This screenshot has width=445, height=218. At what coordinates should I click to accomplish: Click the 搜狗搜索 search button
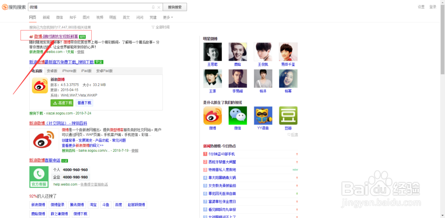coord(175,7)
